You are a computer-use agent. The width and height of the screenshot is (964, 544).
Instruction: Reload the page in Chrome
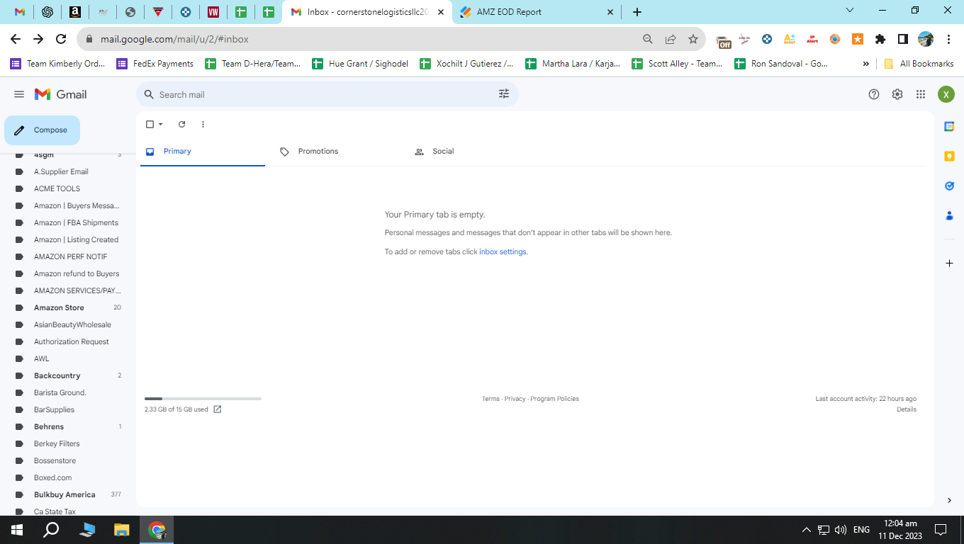(61, 39)
